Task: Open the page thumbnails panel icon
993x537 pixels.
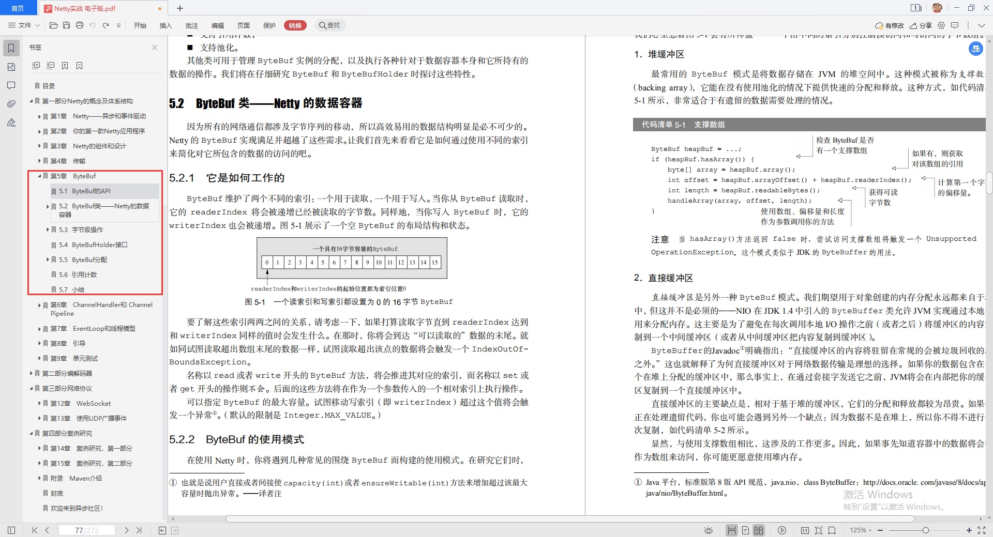Action: [11, 67]
